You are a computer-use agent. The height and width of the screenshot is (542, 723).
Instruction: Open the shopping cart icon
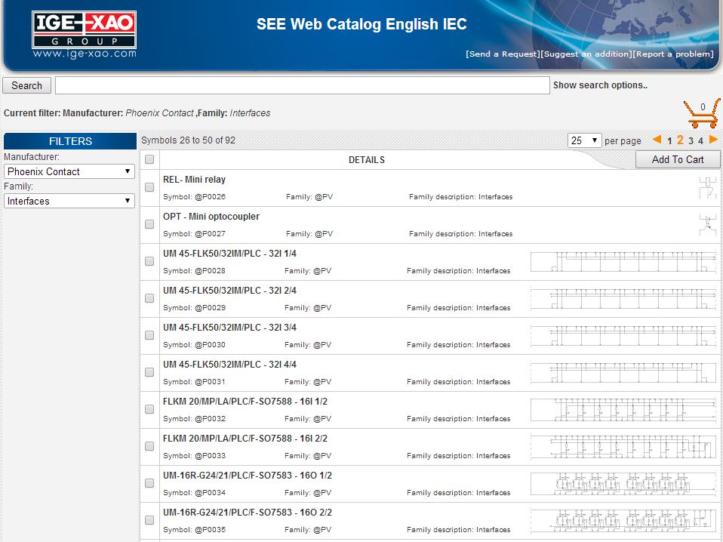[701, 113]
